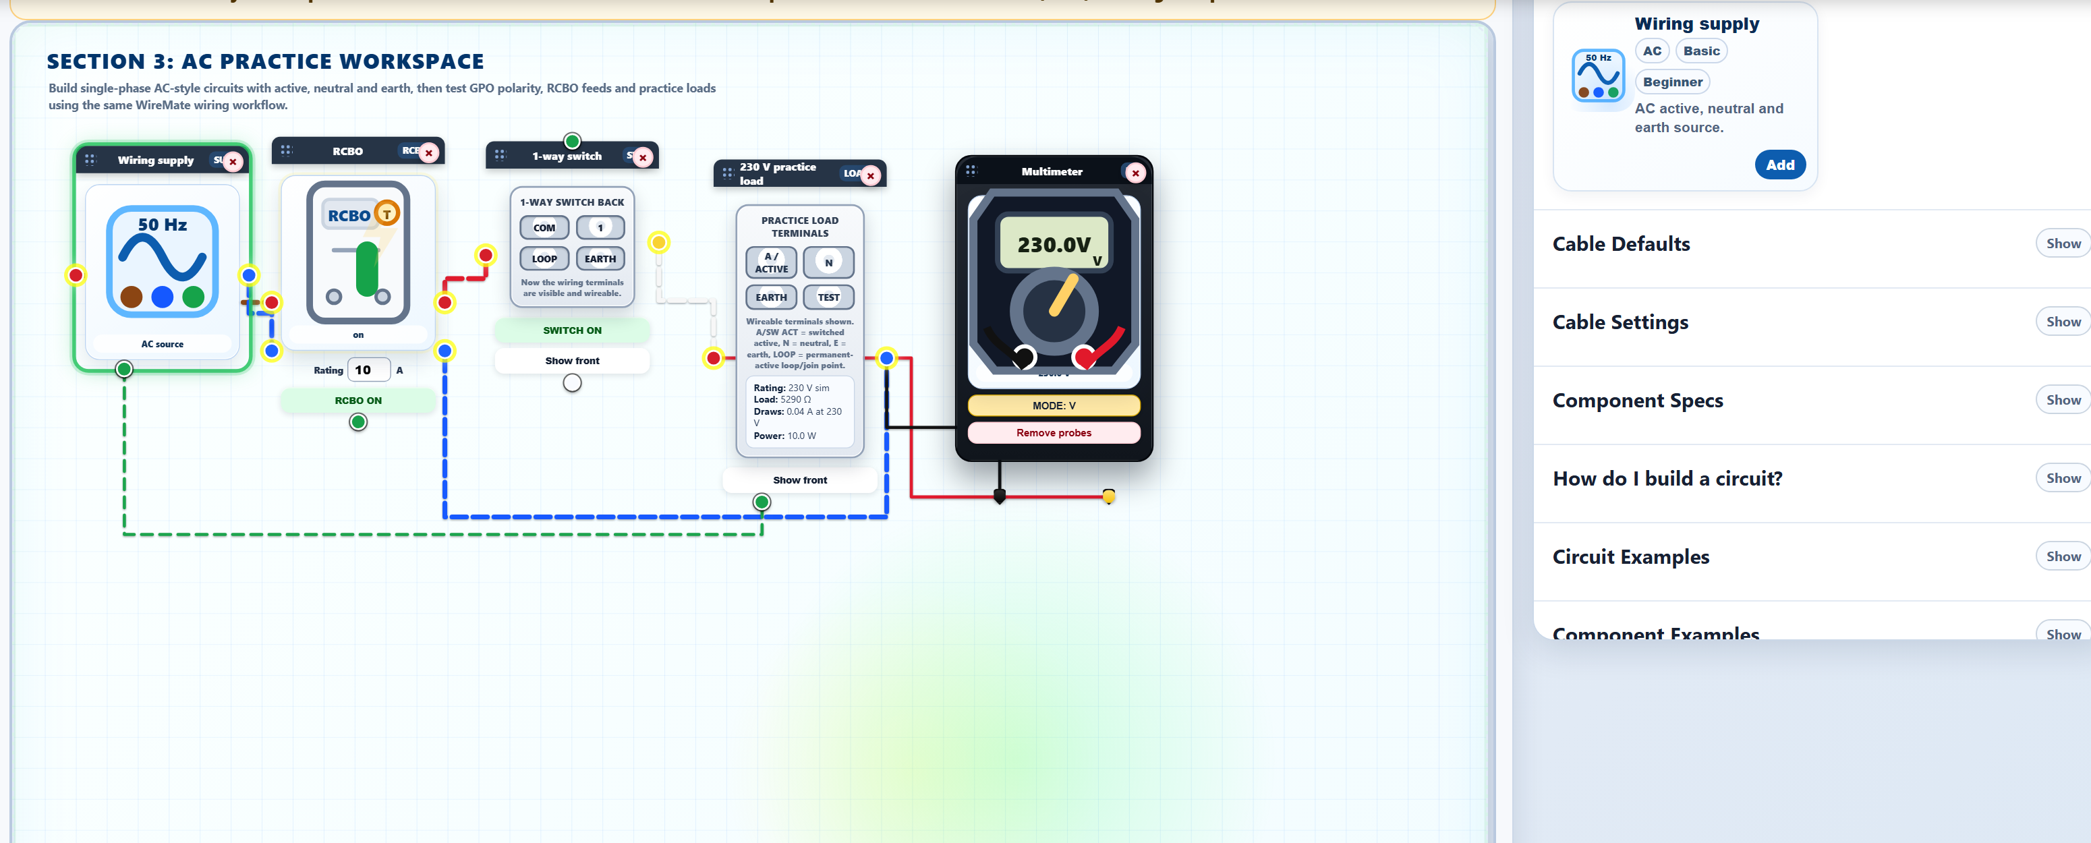Click the supply's green earth node at bottom
This screenshot has width=2091, height=843.
(x=124, y=370)
